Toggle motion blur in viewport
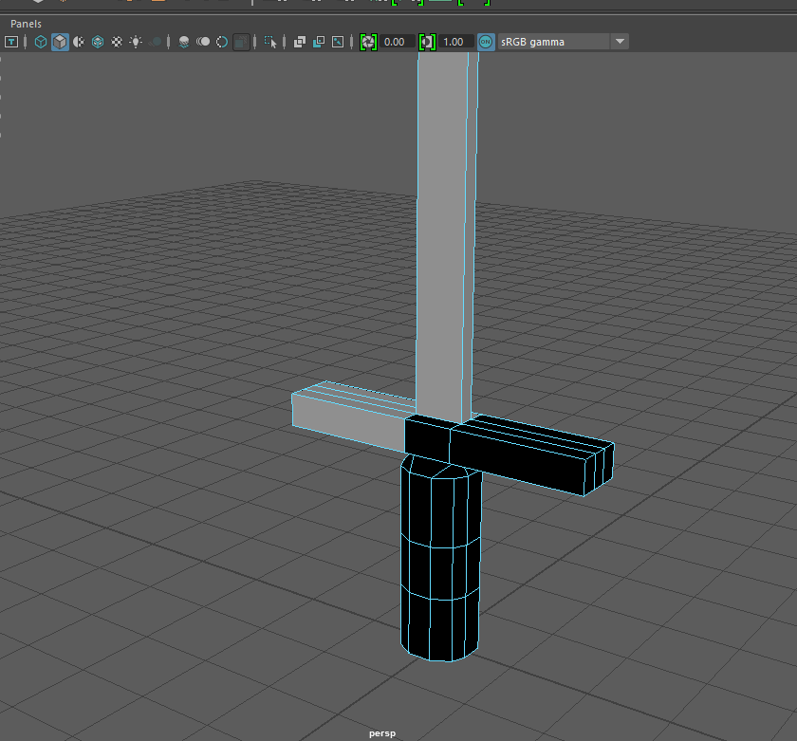This screenshot has width=797, height=741. [203, 42]
